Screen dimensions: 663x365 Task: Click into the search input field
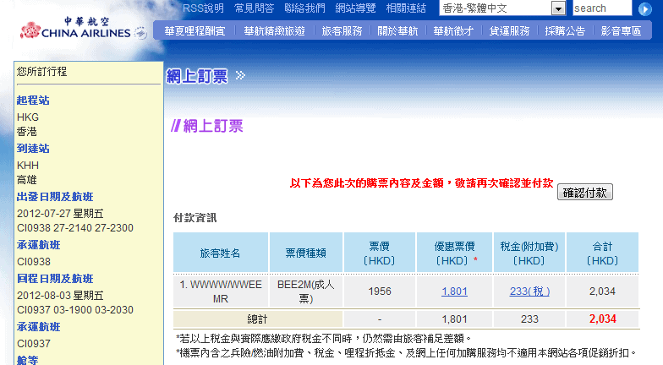pyautogui.click(x=601, y=8)
